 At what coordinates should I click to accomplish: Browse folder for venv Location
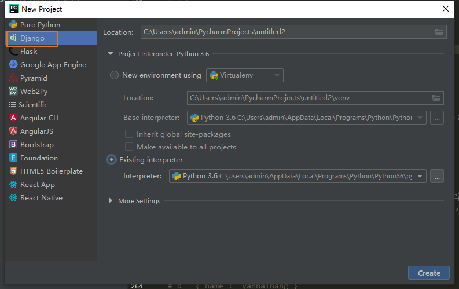click(436, 98)
